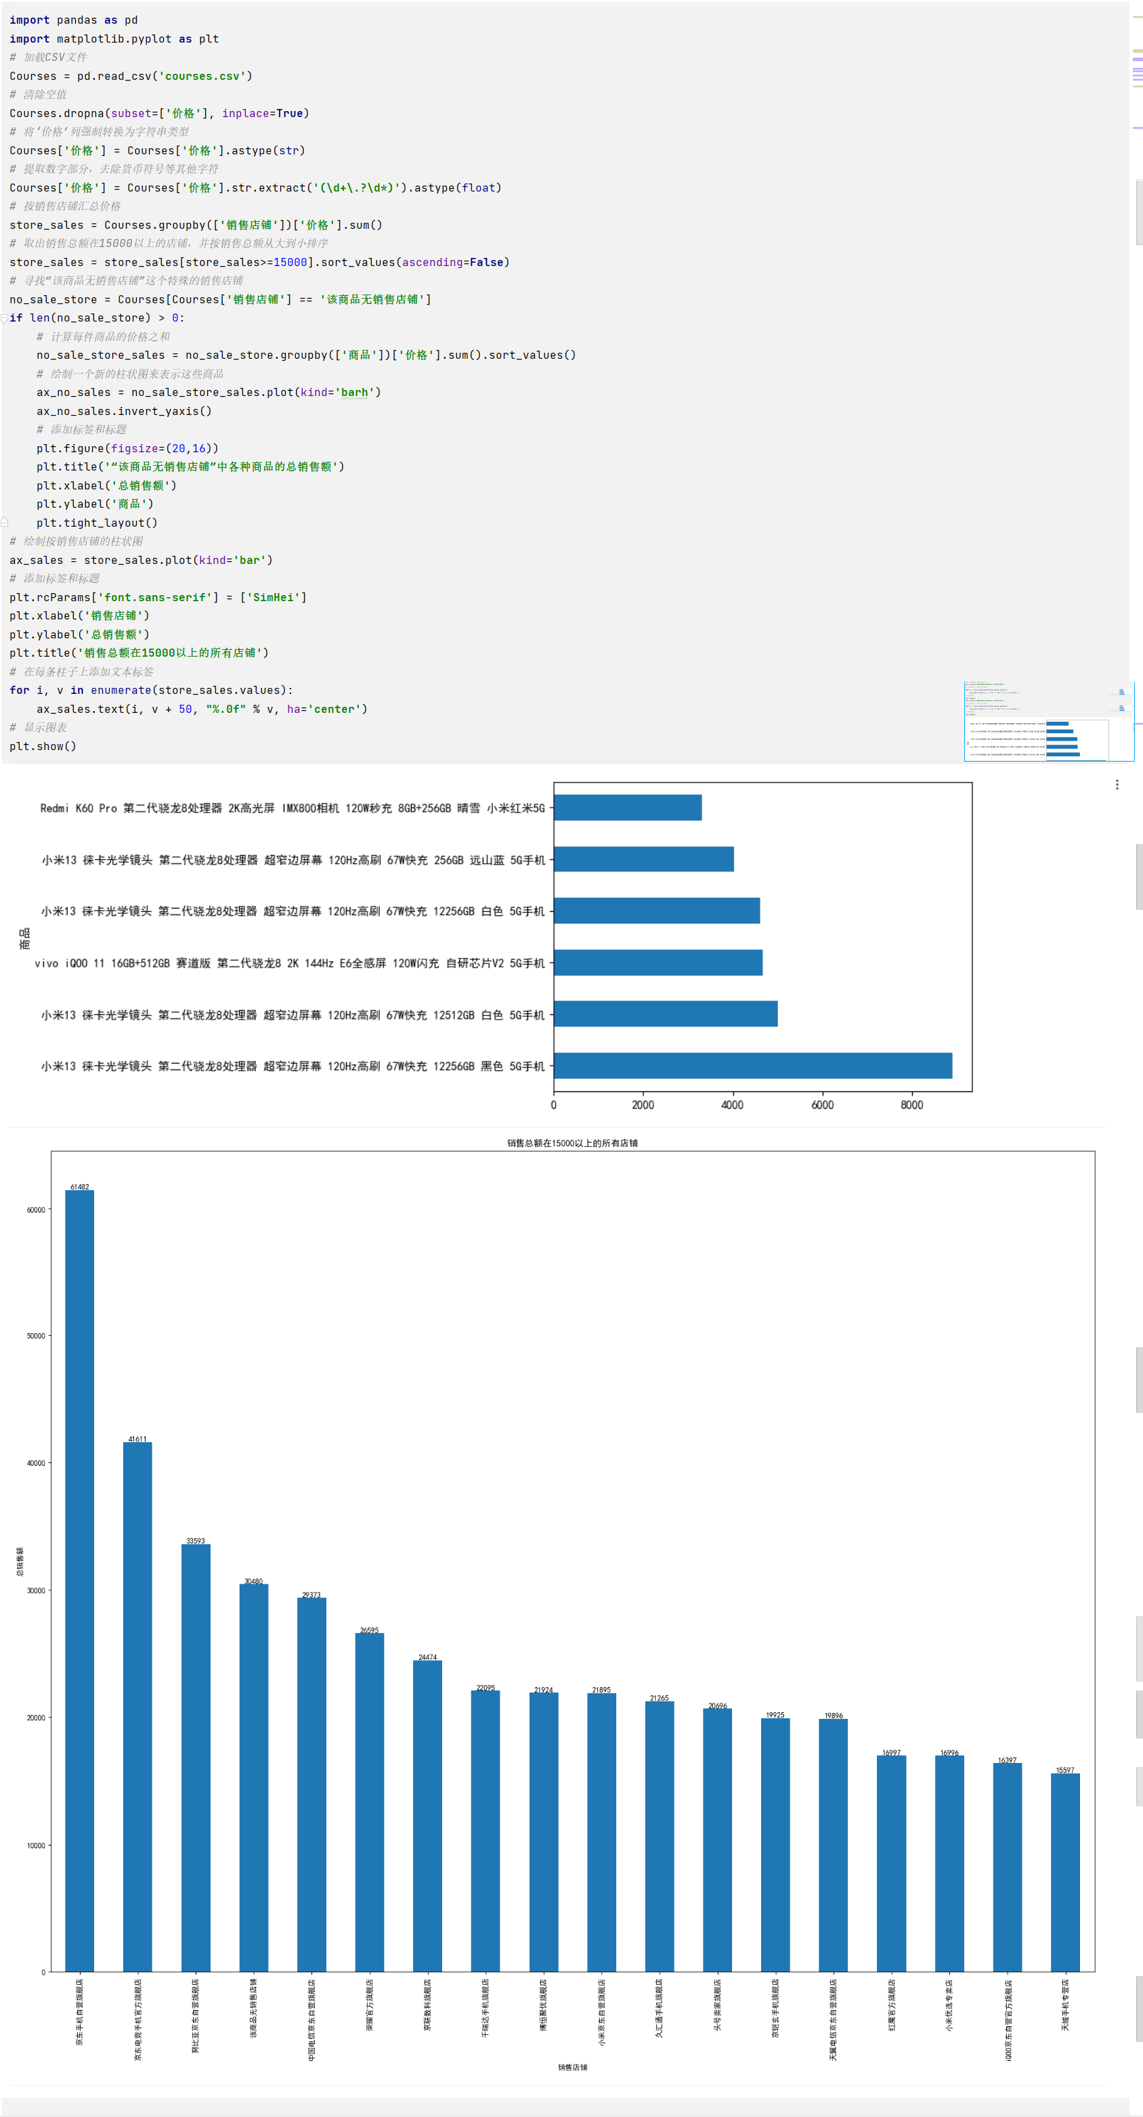
Task: Click the store_sales.plot(kind='bar') line
Action: tap(142, 560)
